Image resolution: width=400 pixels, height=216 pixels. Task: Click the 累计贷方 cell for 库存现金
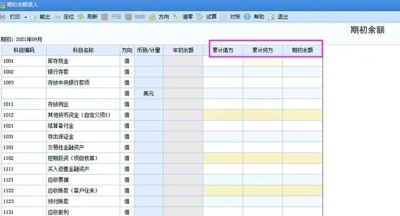(263, 61)
